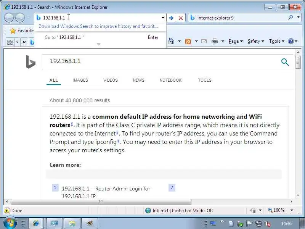The image size is (305, 229).
Task: Switch to the VIDEOS tab
Action: point(111,80)
